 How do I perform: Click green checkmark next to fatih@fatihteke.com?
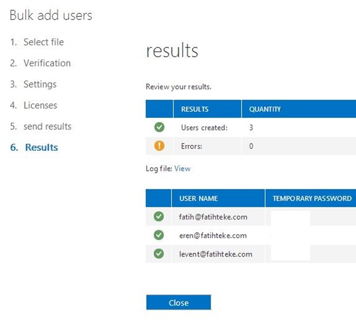(x=159, y=216)
